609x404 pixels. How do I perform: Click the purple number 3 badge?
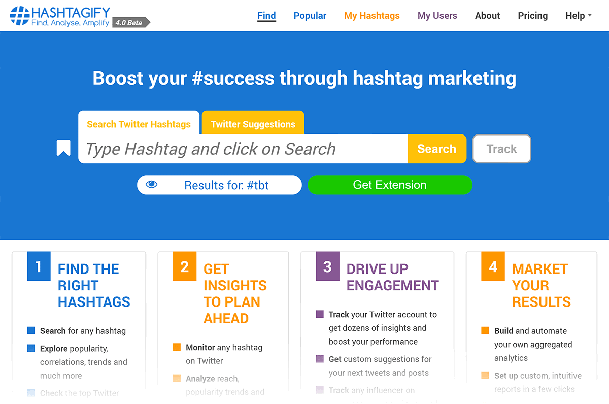(x=327, y=266)
